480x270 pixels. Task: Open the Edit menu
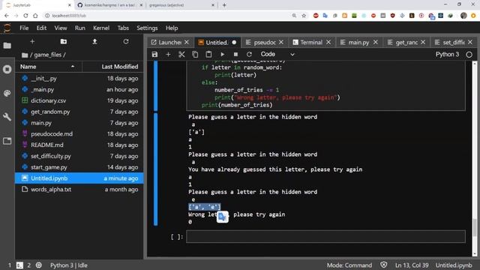pos(41,28)
